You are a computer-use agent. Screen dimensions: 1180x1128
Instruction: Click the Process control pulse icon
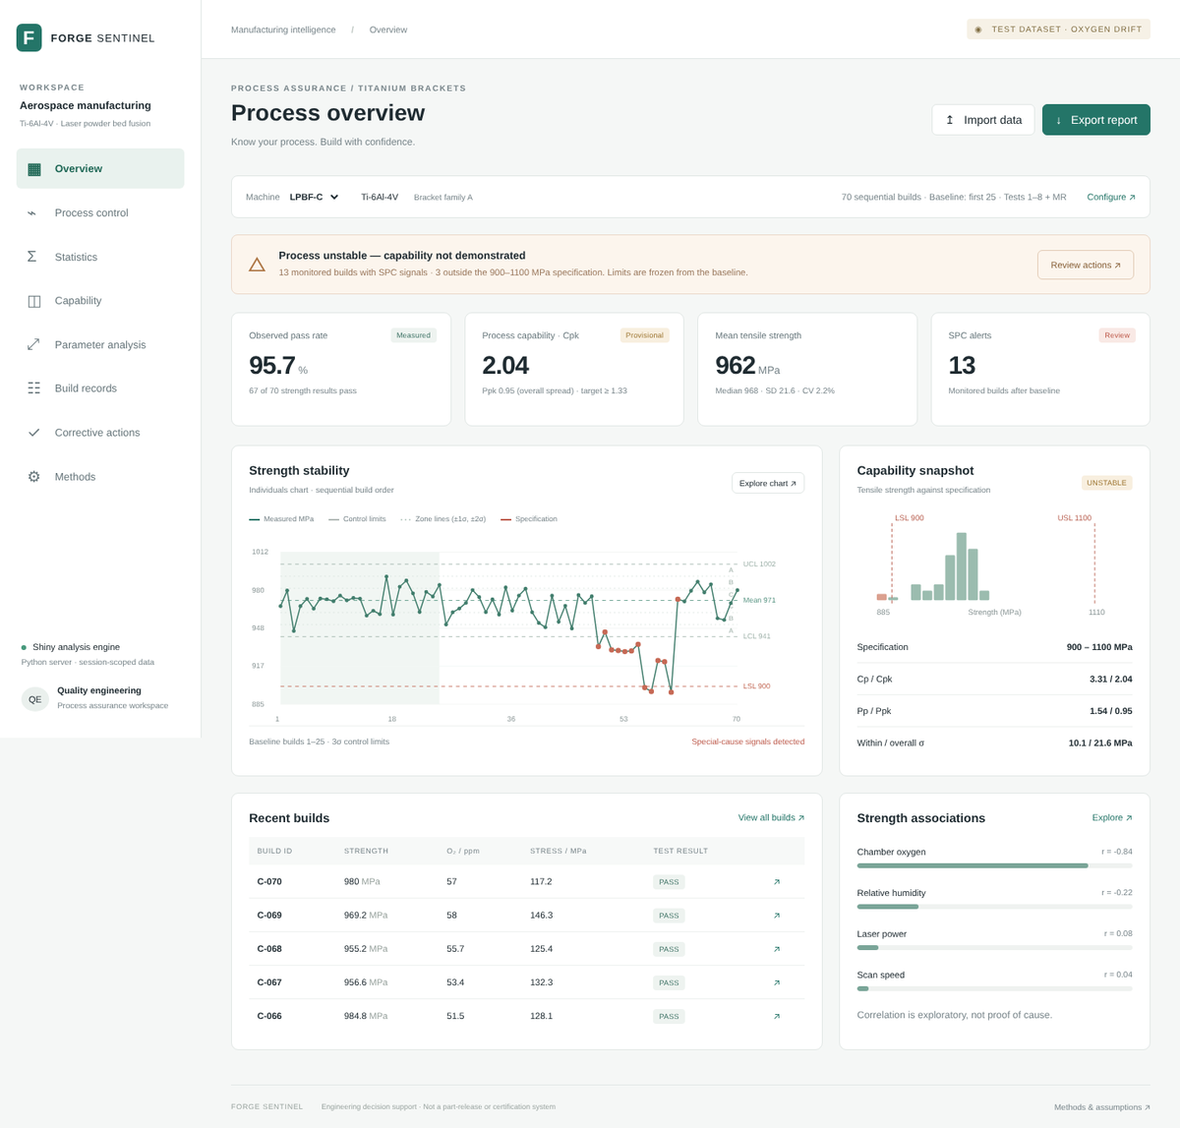32,212
